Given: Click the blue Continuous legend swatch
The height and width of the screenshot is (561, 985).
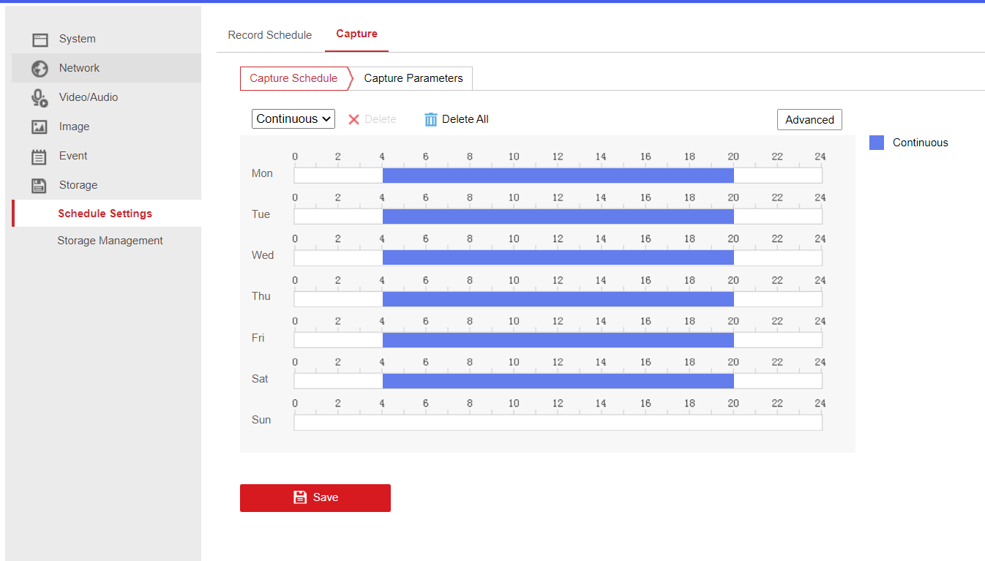Looking at the screenshot, I should (877, 143).
